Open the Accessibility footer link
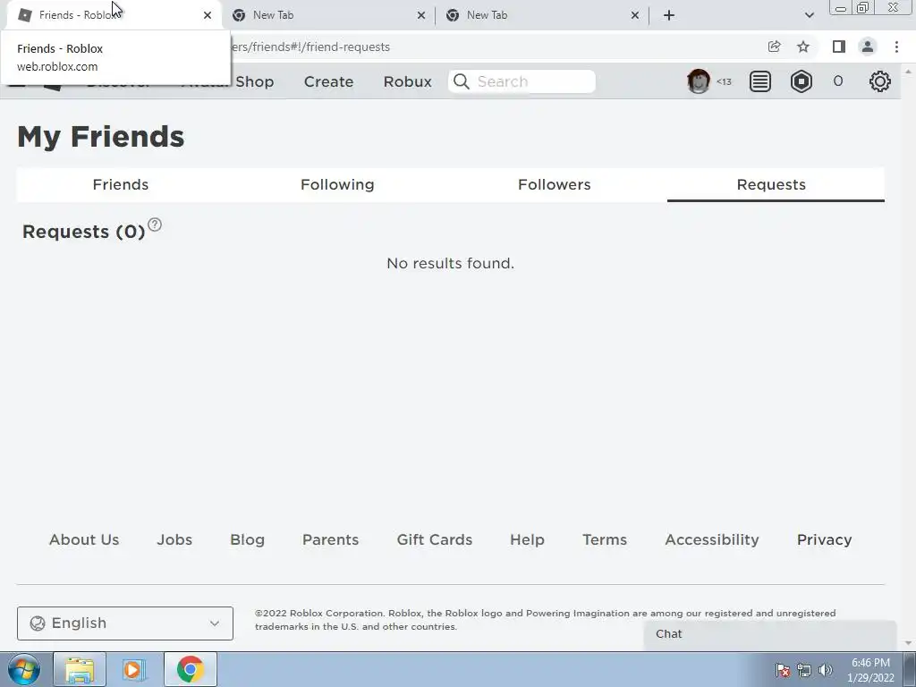This screenshot has width=916, height=687. (x=711, y=539)
